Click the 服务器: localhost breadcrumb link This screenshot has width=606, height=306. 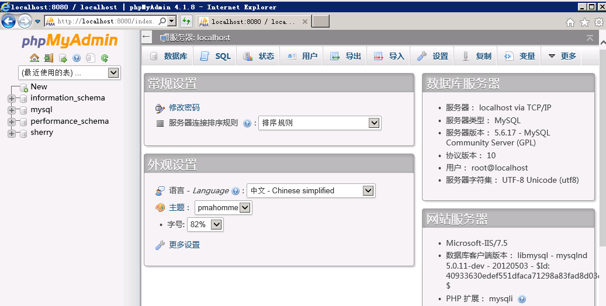coord(200,37)
